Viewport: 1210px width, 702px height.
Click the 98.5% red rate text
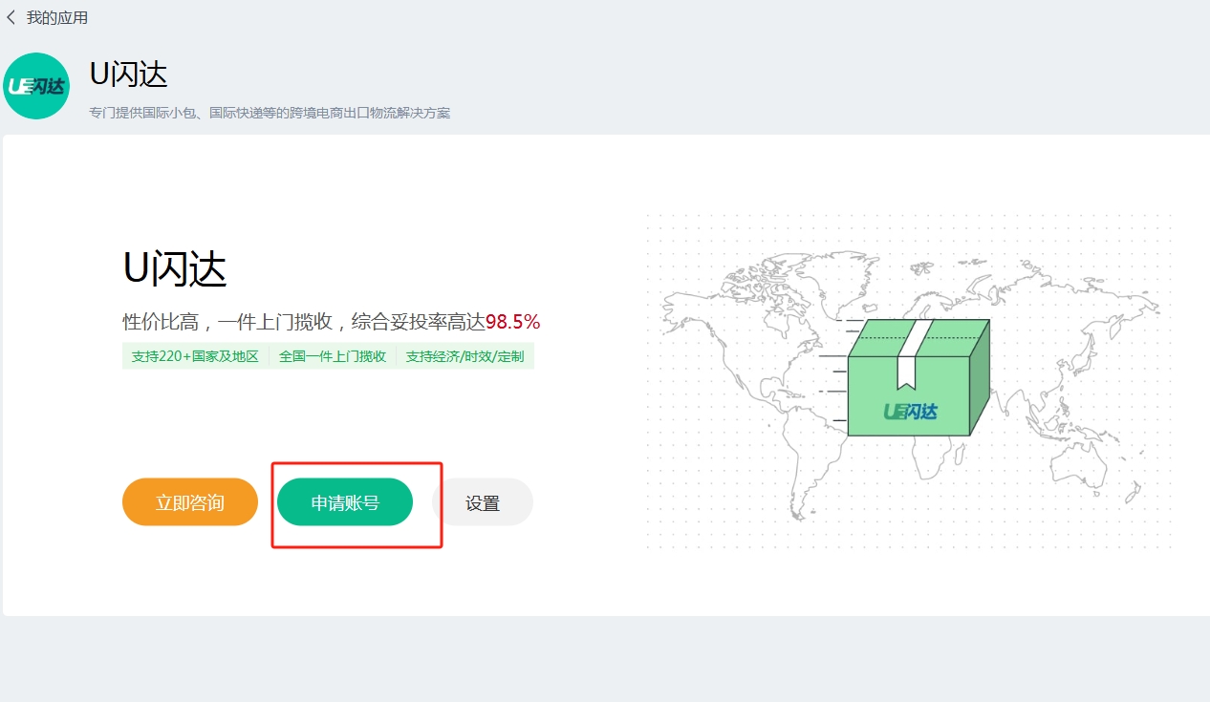[513, 322]
